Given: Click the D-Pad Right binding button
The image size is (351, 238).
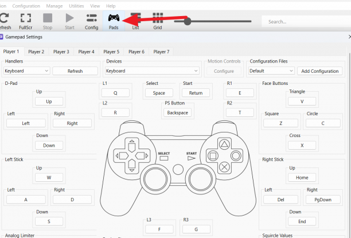Looking at the screenshot, I should [72, 123].
